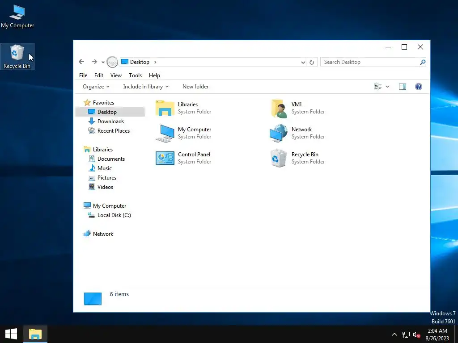Select the Recycle Bin desktop shortcut
Viewport: 458px width, 343px height.
(x=17, y=57)
